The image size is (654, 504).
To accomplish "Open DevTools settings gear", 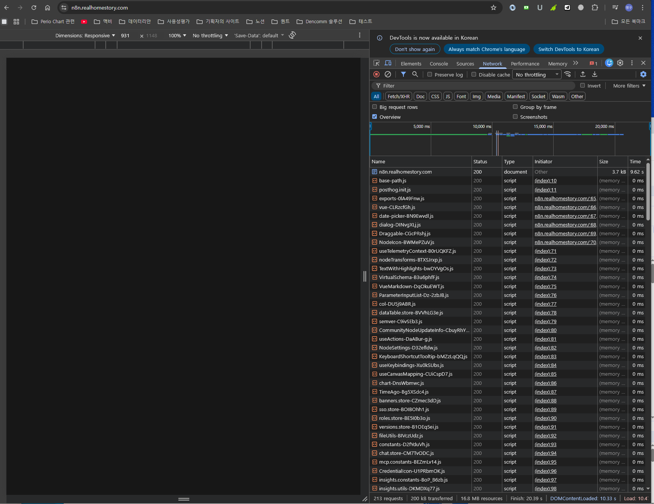I will pyautogui.click(x=620, y=63).
